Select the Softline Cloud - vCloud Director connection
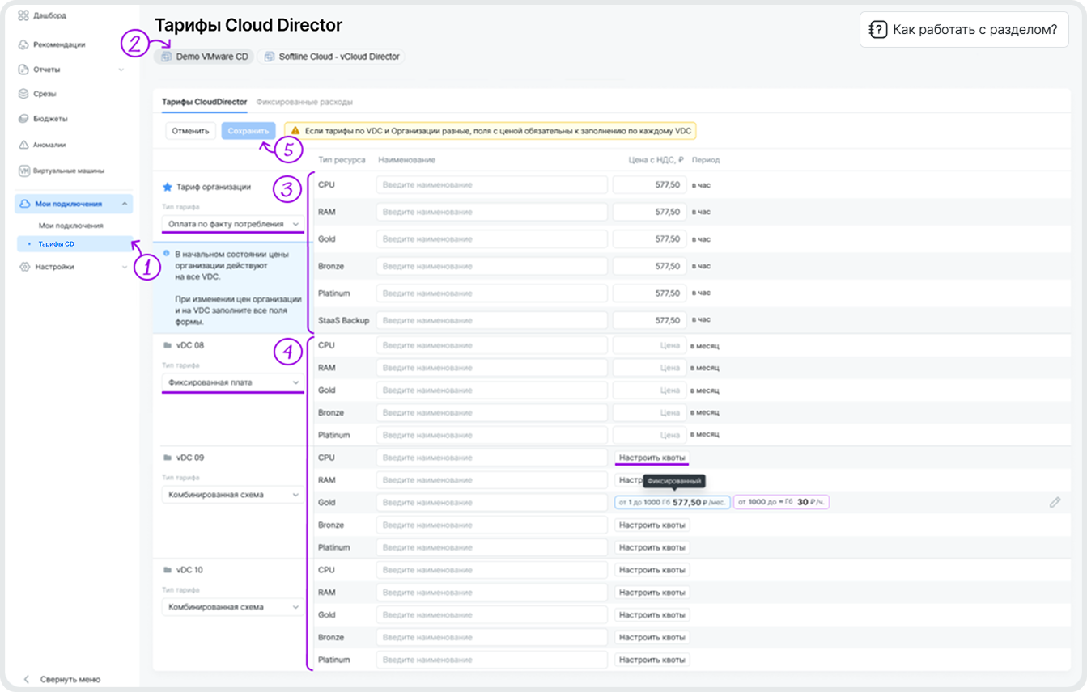Image resolution: width=1087 pixels, height=692 pixels. [332, 57]
